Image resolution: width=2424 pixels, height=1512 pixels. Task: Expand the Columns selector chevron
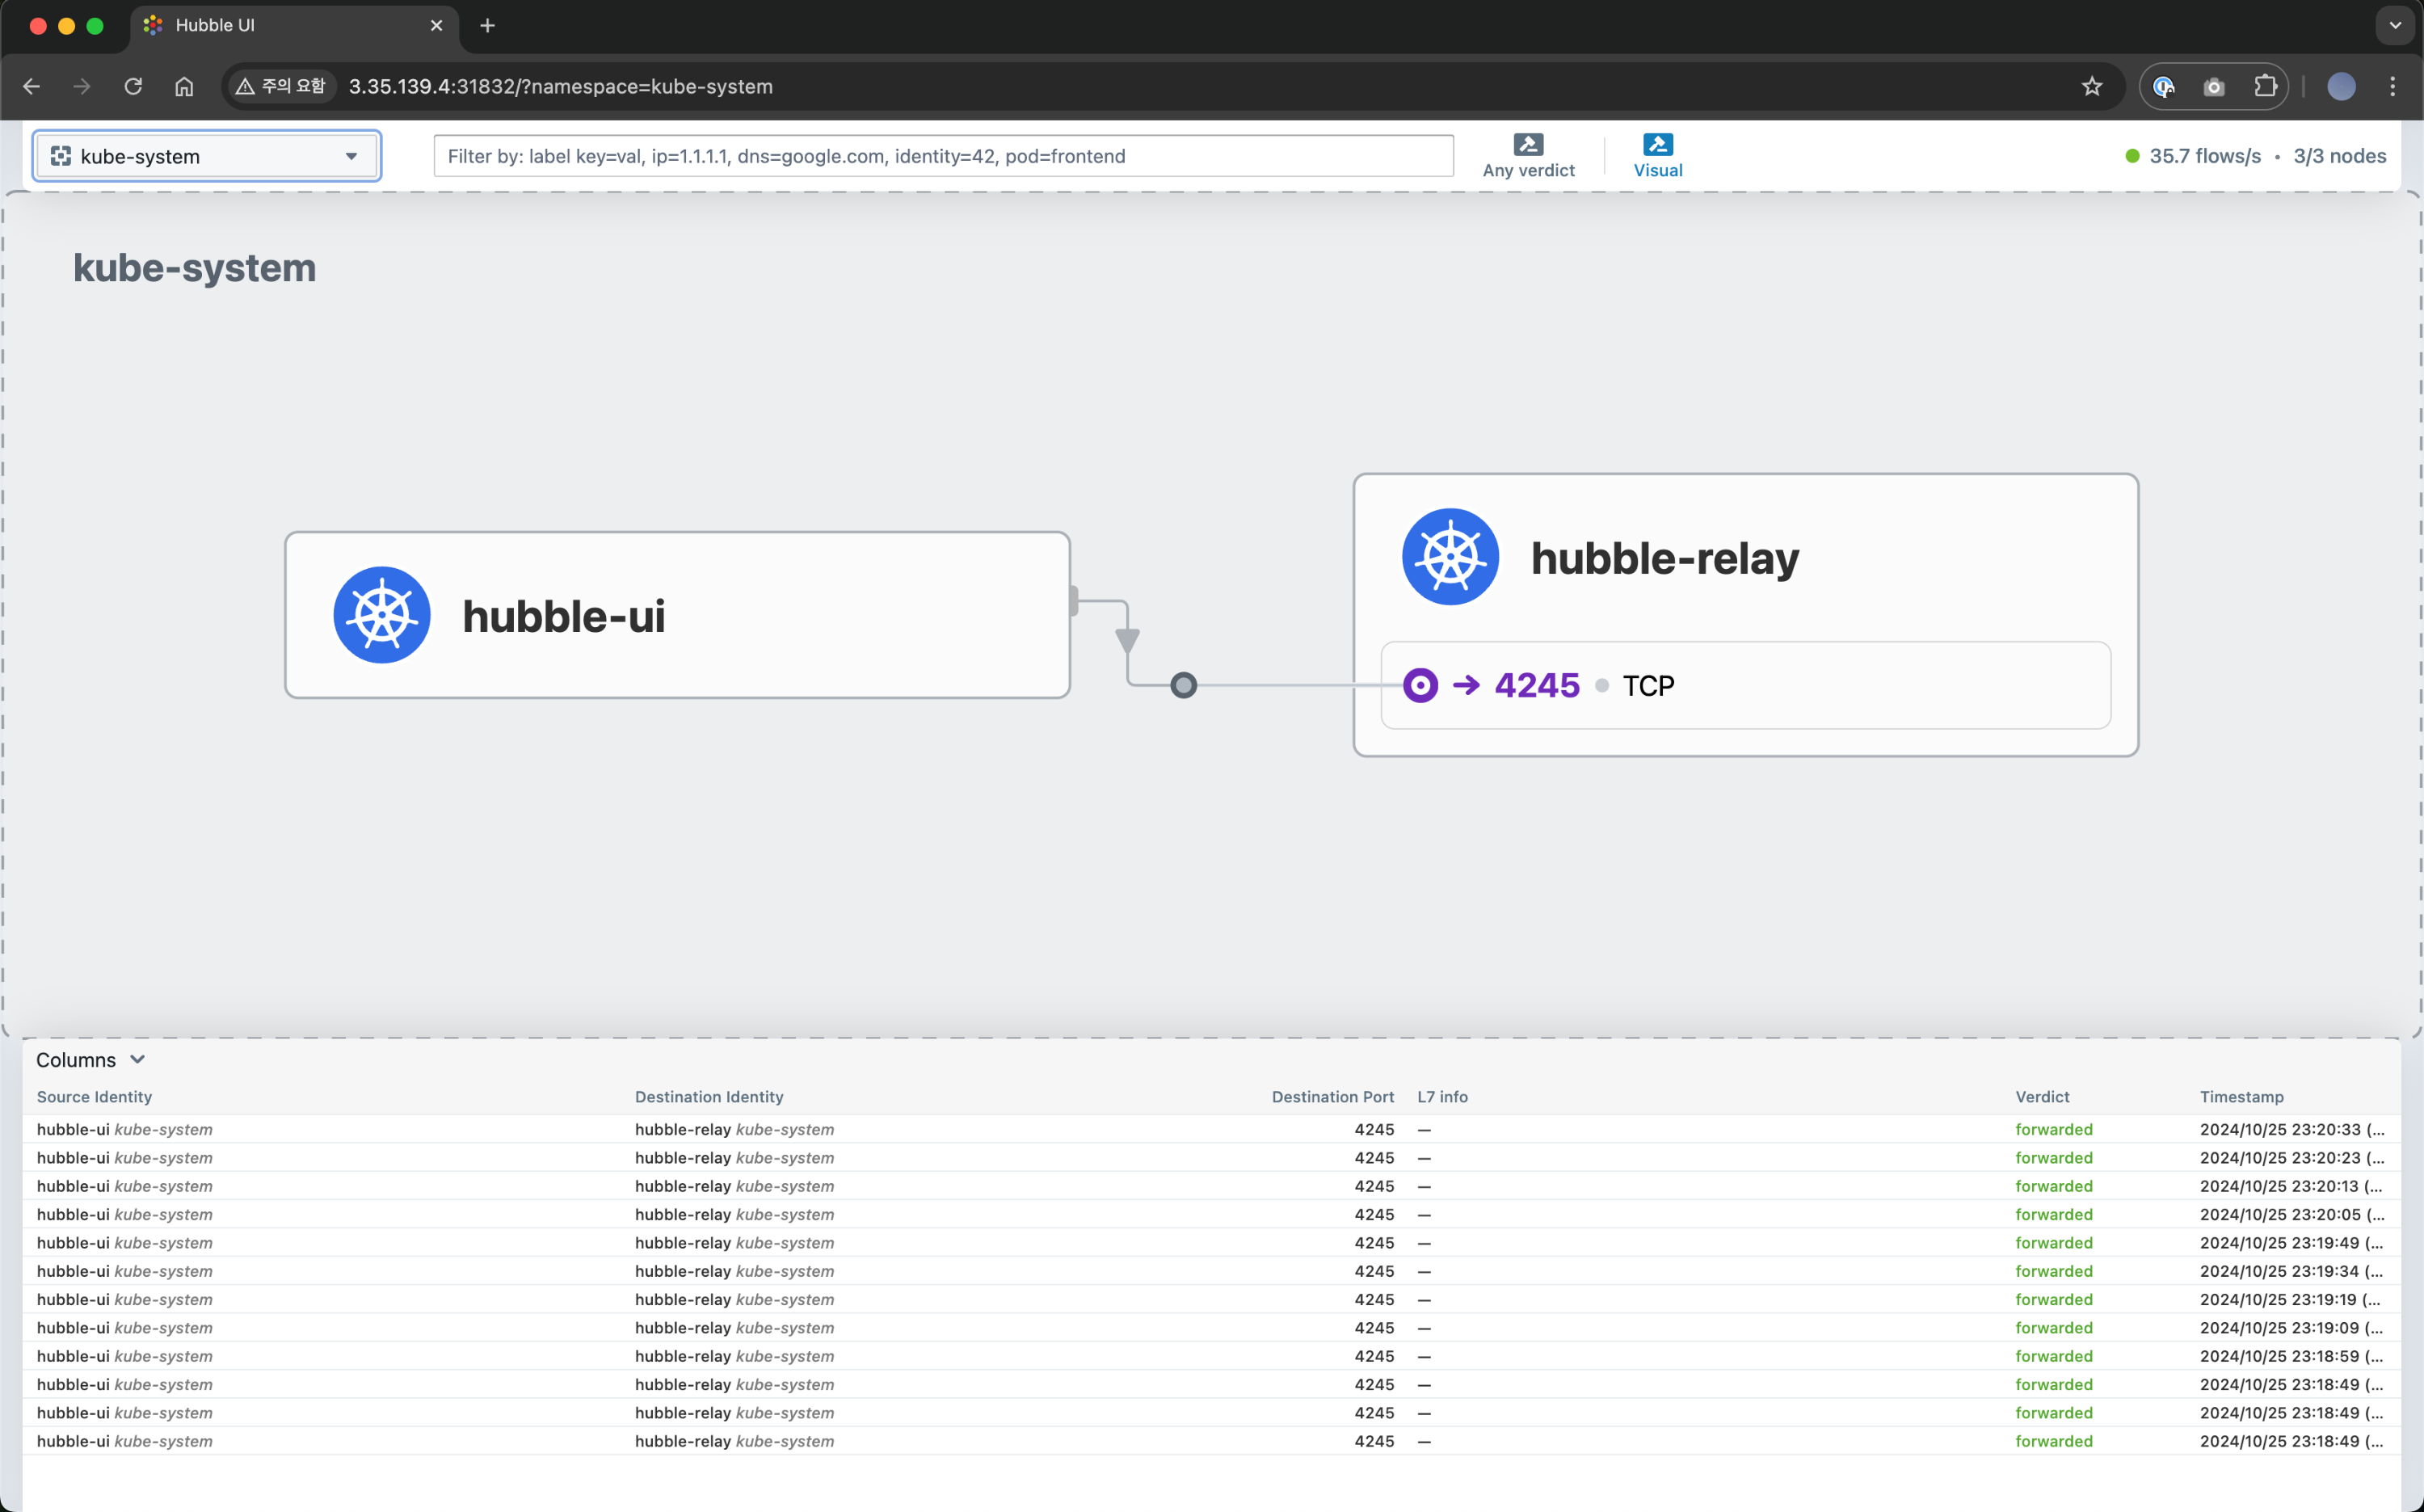pos(138,1059)
